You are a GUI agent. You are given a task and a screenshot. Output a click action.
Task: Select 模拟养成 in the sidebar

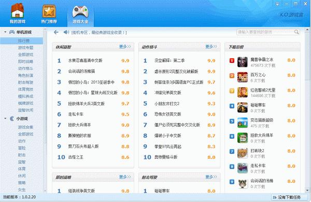pos(25,97)
